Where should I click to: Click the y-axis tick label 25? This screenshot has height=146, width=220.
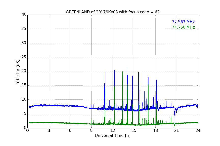click(x=24, y=57)
